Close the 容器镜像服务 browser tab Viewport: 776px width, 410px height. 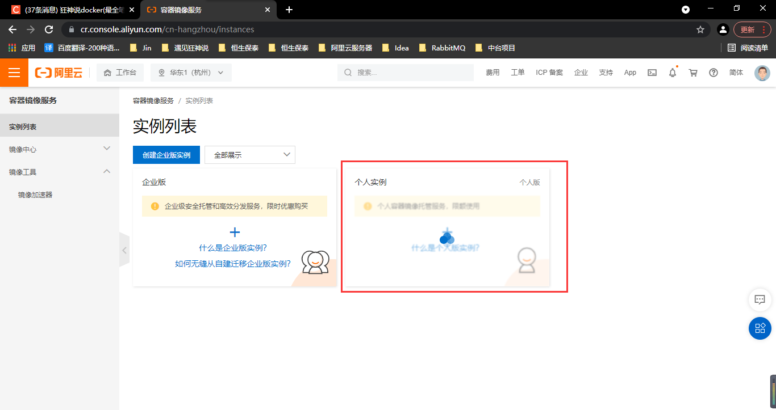click(x=267, y=10)
